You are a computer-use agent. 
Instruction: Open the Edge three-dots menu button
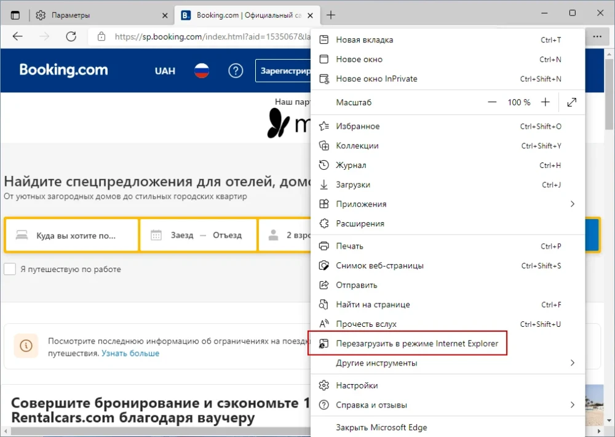click(x=597, y=36)
